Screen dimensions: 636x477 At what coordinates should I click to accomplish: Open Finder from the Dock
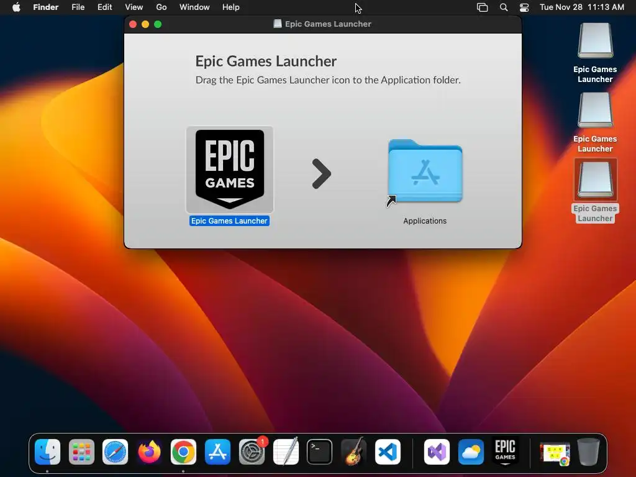[47, 452]
